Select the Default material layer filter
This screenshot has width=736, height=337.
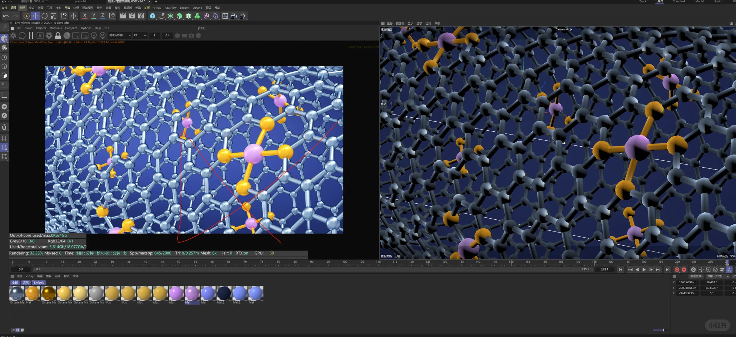[39, 283]
